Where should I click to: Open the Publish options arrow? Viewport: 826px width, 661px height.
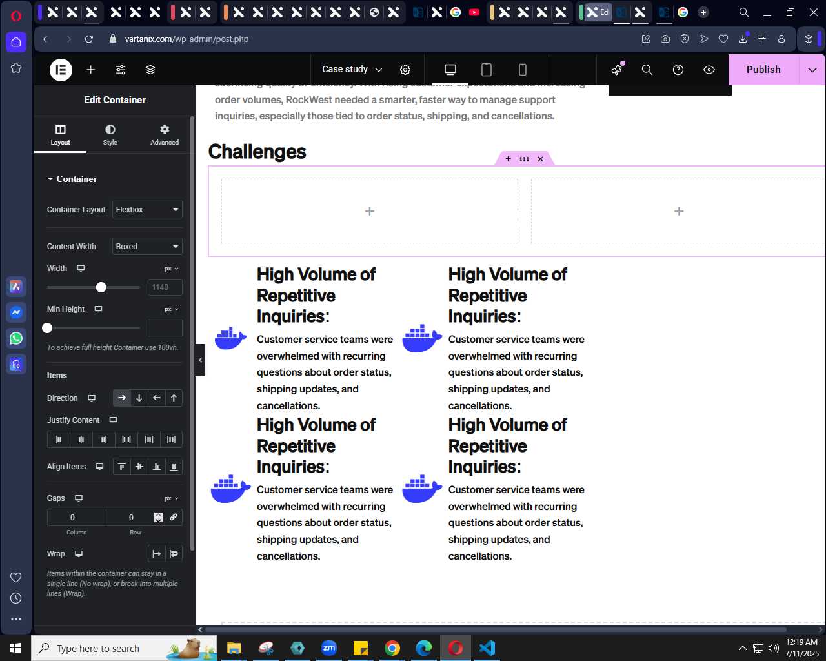click(812, 70)
